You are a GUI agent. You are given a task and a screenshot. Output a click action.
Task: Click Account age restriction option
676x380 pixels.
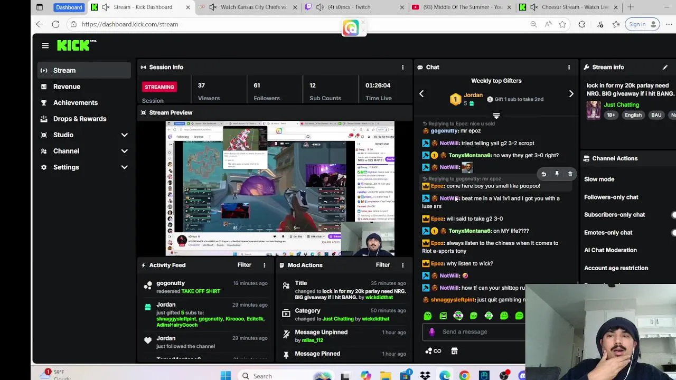pyautogui.click(x=616, y=268)
